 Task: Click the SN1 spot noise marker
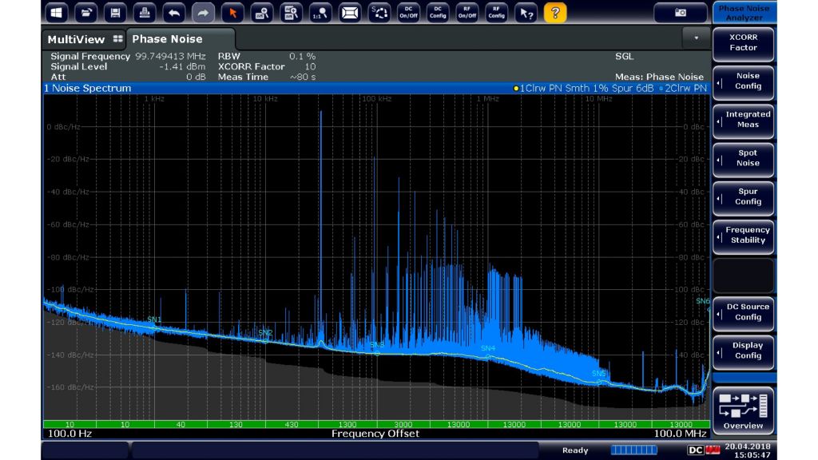pyautogui.click(x=154, y=319)
